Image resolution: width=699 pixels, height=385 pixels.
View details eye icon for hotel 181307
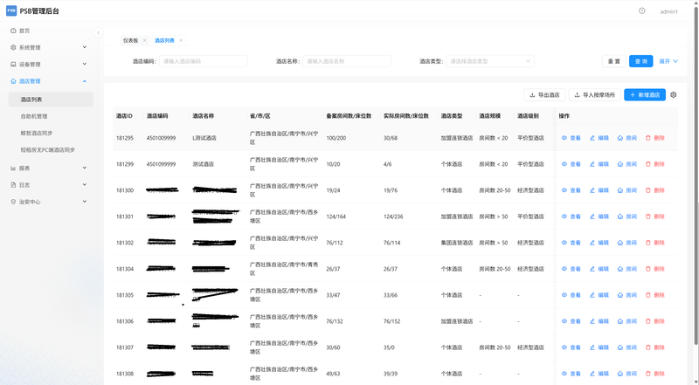(564, 347)
